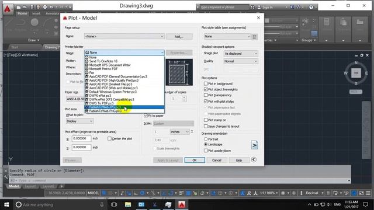374x210 pixels.
Task: Open the AutoCAD application menu button
Action: click(8, 9)
